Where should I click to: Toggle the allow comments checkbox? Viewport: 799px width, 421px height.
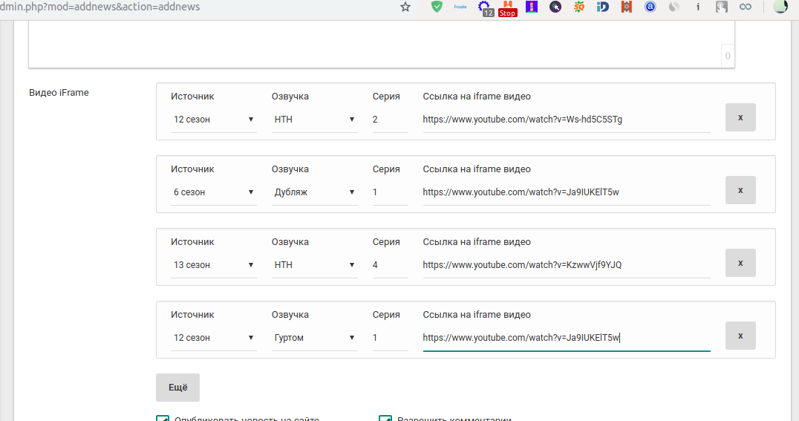coord(385,419)
